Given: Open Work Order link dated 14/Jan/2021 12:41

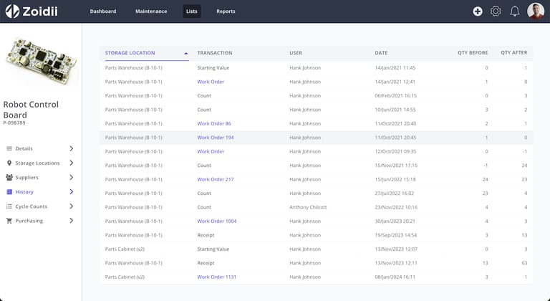Looking at the screenshot, I should click(x=211, y=82).
